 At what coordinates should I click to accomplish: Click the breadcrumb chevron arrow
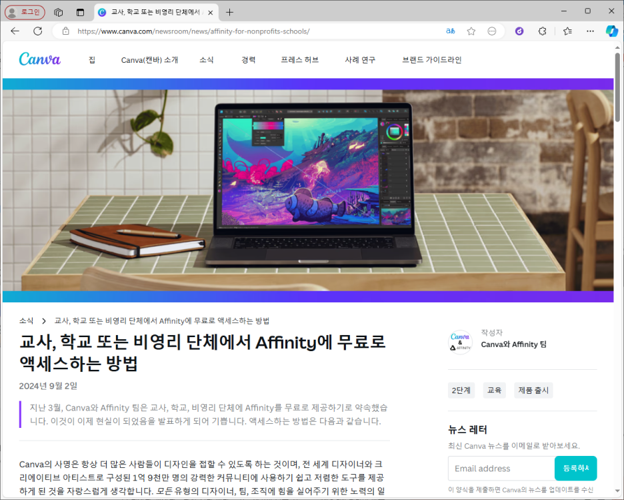pos(44,321)
